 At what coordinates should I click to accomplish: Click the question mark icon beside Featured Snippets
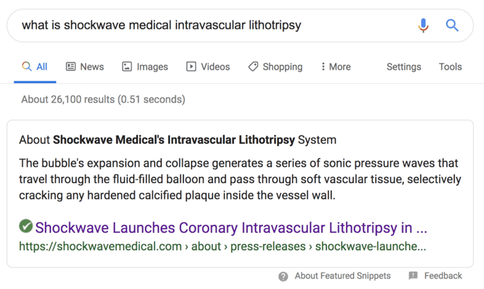point(283,276)
